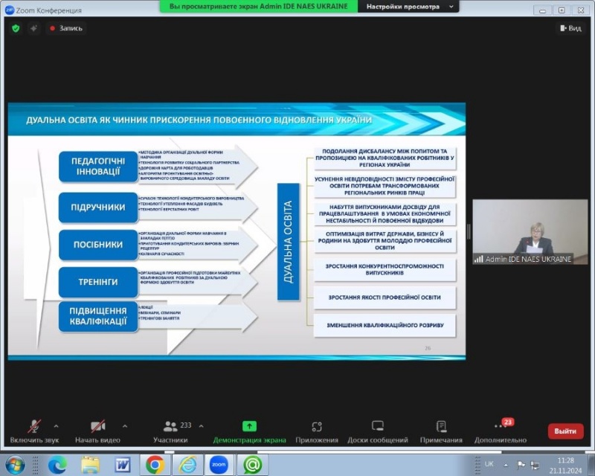
Task: Select the Admin IDE NAES UKRAINE video thumbnail
Action: point(530,232)
